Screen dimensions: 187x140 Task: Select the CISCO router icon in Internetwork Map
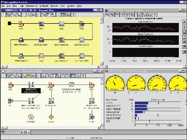pos(51,117)
